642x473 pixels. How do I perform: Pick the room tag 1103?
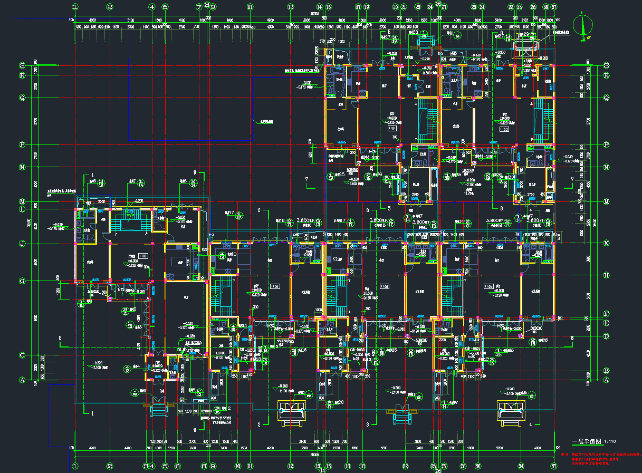(143, 256)
